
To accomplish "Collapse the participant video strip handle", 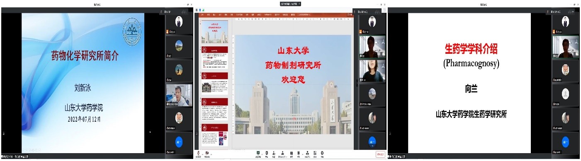I will tap(357, 83).
